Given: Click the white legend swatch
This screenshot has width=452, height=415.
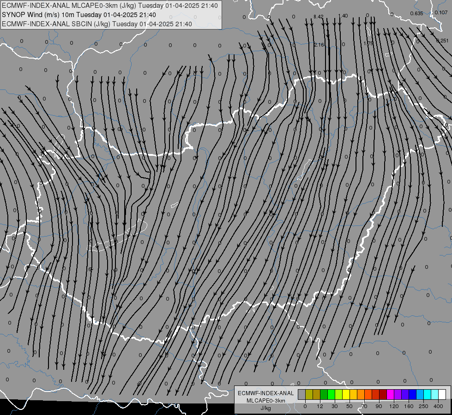Looking at the screenshot, I should coord(442,394).
